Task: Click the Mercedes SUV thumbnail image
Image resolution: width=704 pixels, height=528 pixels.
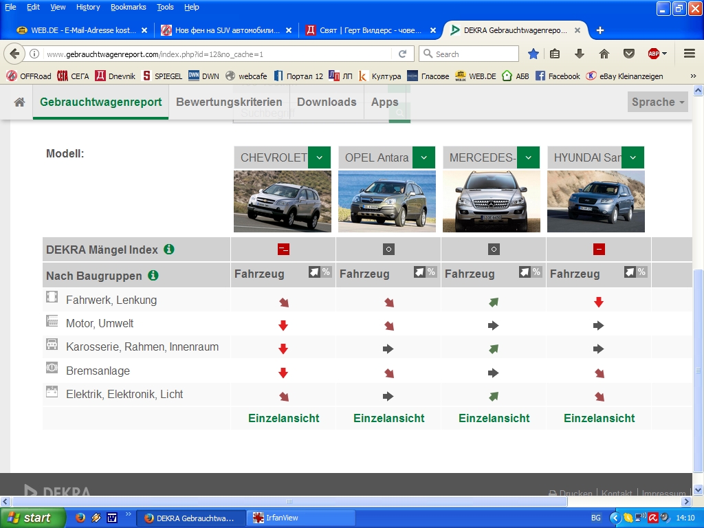Action: tap(491, 201)
